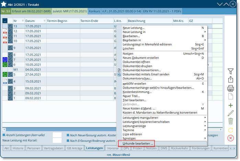The width and height of the screenshot is (240, 161).
Task: Click the pencil edit icon on the right
Action: point(230,113)
